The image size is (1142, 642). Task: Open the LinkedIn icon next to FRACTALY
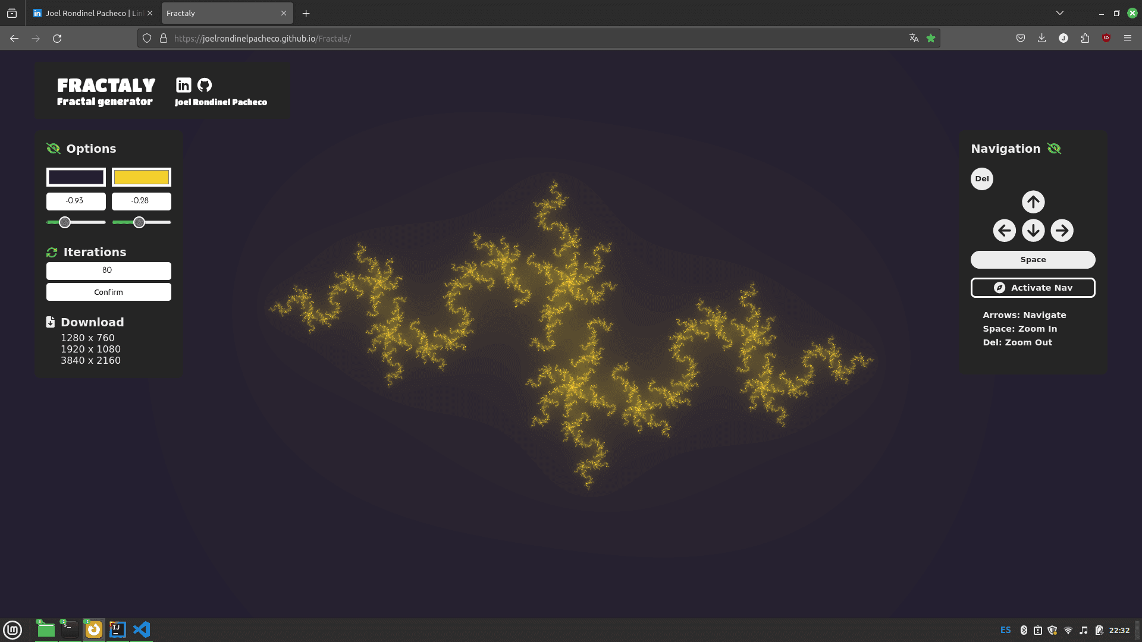[184, 85]
